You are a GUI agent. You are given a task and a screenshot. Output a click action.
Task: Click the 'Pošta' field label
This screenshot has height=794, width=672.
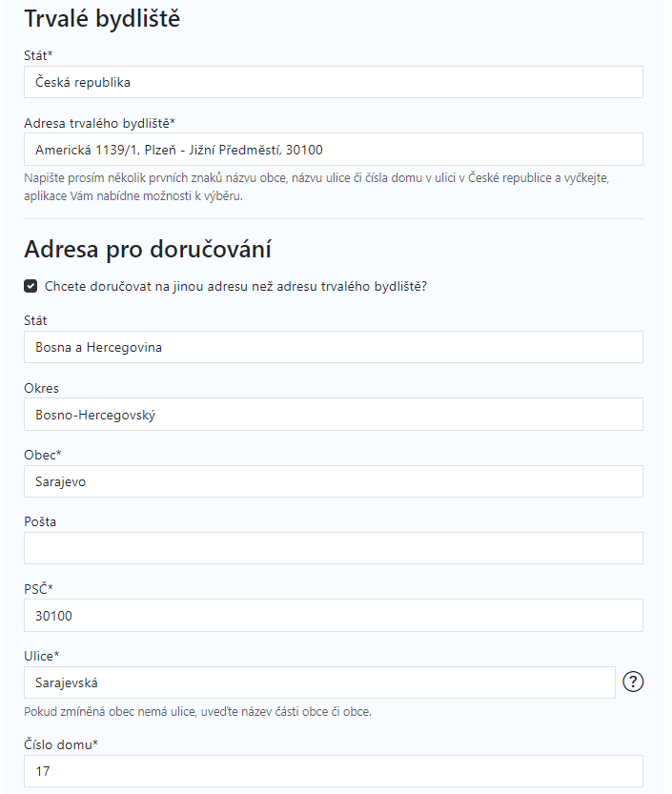pyautogui.click(x=40, y=521)
